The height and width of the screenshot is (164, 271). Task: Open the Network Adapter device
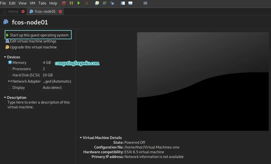[x=26, y=81]
